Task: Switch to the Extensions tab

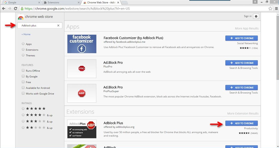Action: tap(61, 2)
